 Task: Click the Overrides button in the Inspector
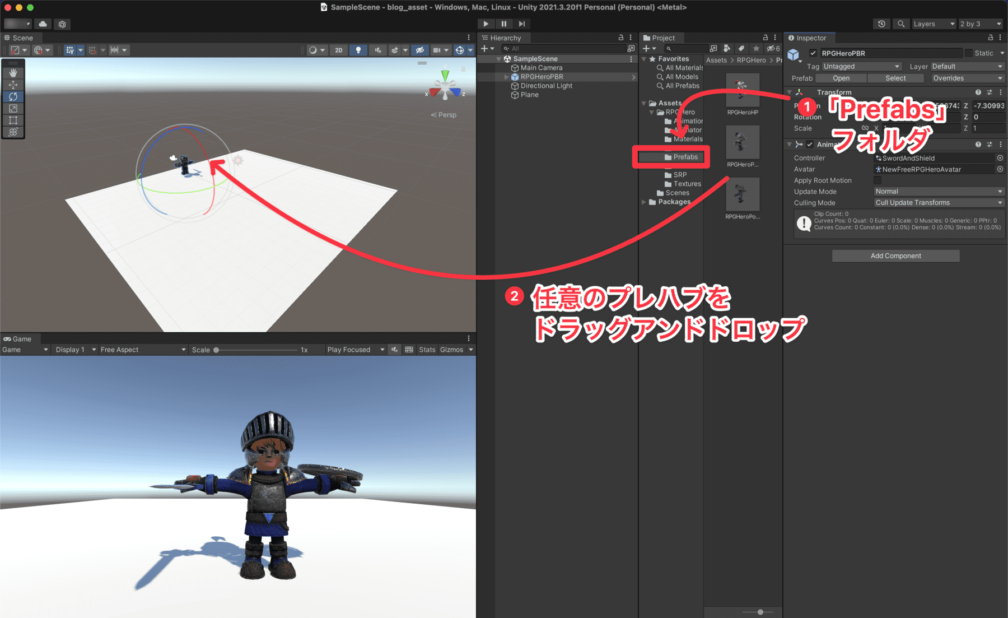967,78
